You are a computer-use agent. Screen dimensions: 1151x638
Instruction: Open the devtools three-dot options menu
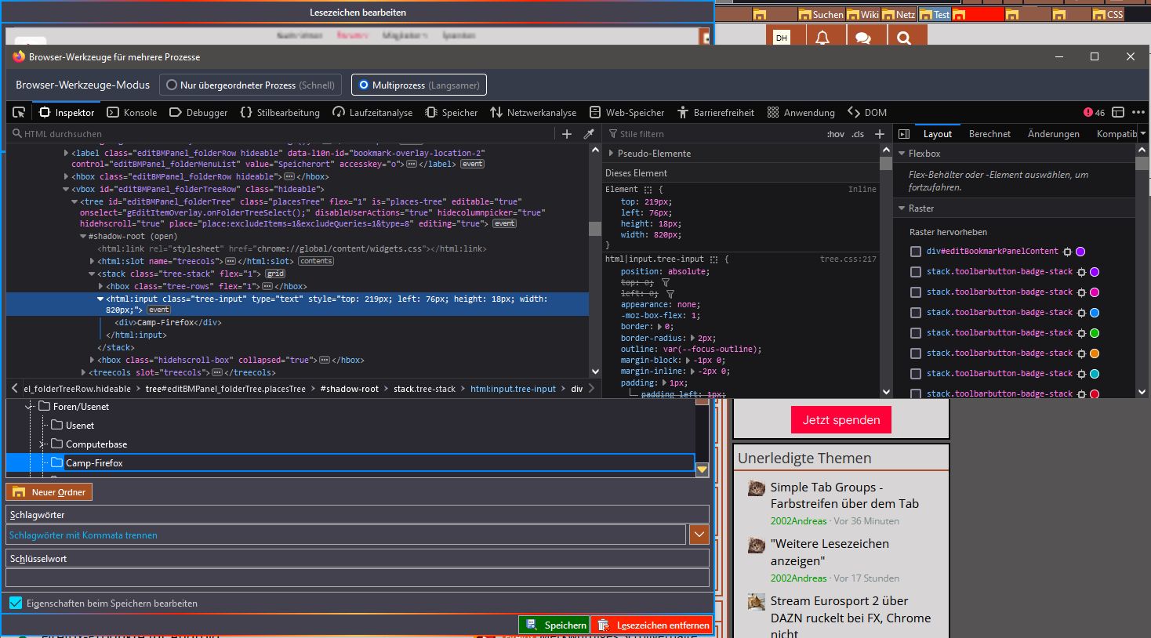(x=1138, y=112)
